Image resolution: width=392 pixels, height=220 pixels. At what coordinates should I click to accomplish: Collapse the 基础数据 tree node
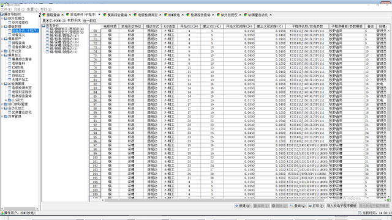[2, 26]
